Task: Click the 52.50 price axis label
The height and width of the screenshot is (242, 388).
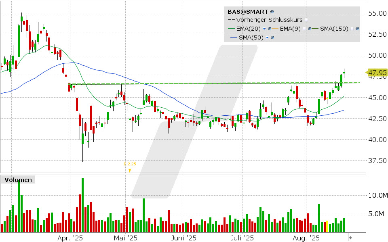Action: [x=377, y=34]
